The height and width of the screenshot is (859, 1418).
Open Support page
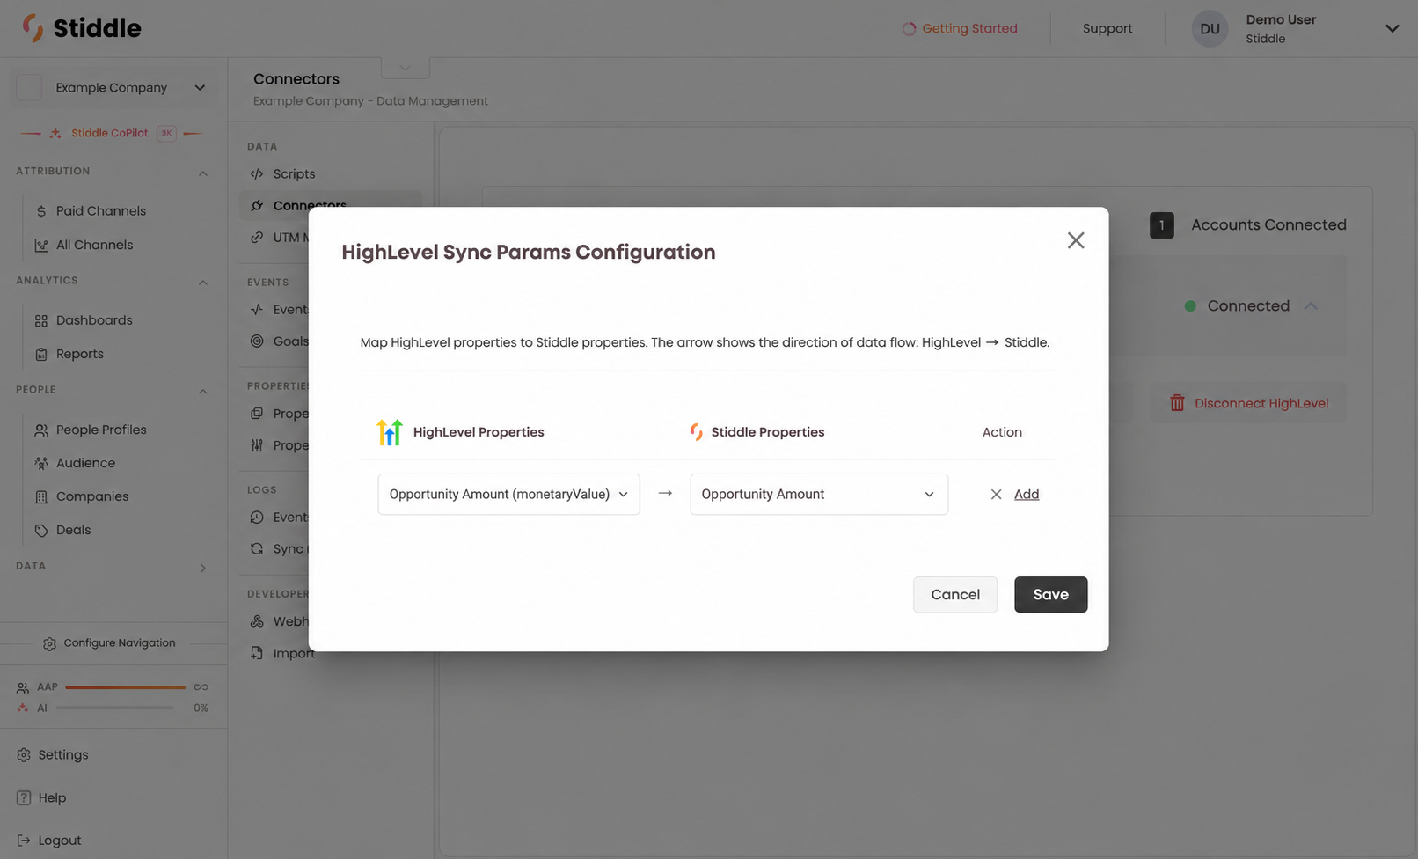pyautogui.click(x=1107, y=29)
